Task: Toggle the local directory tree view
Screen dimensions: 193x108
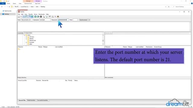Action: click(27, 17)
